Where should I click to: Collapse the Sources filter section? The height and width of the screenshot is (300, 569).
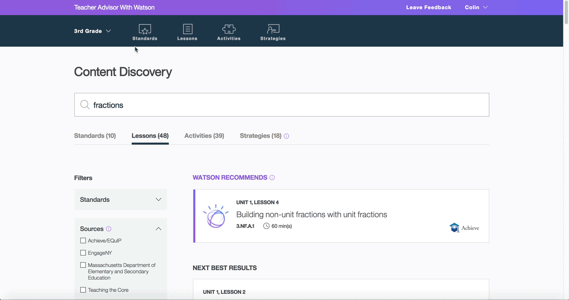158,229
